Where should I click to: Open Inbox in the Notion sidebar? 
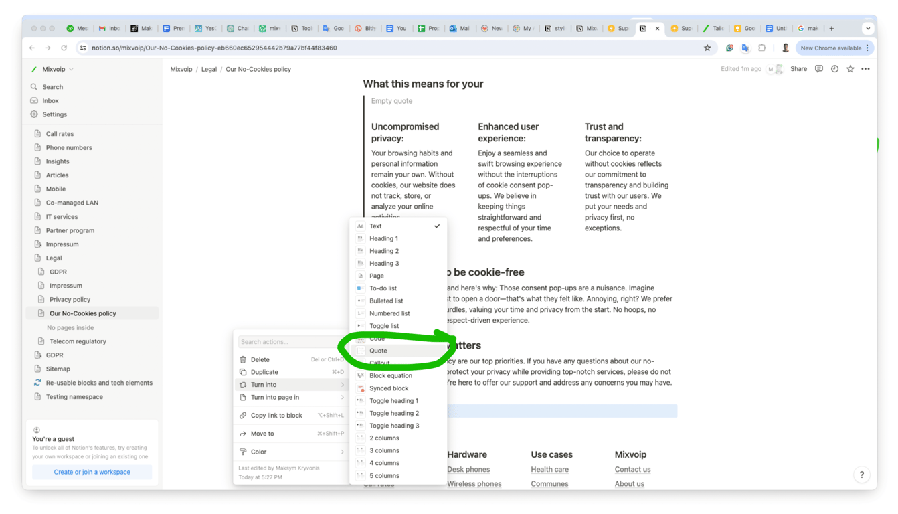coord(92,101)
